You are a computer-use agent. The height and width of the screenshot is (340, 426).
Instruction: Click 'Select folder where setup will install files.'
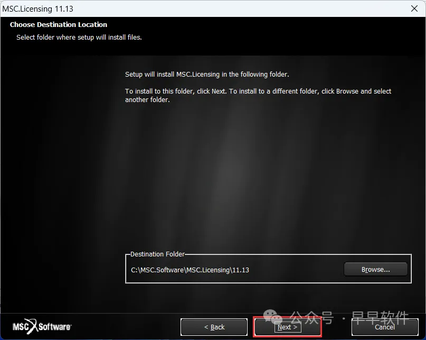pos(79,38)
